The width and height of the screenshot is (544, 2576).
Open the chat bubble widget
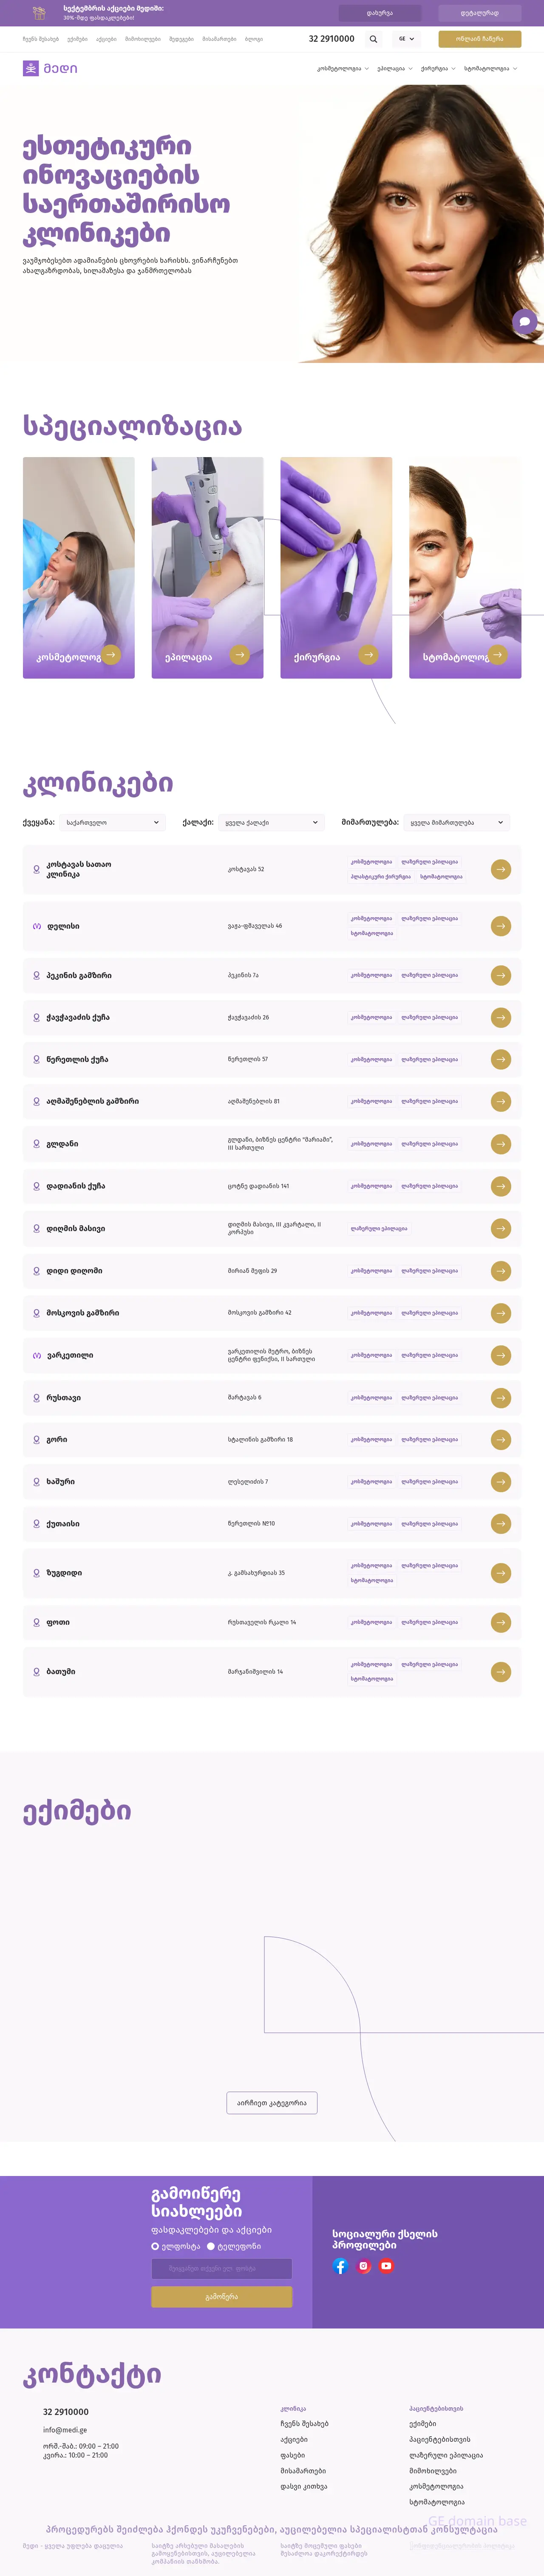pos(524,322)
